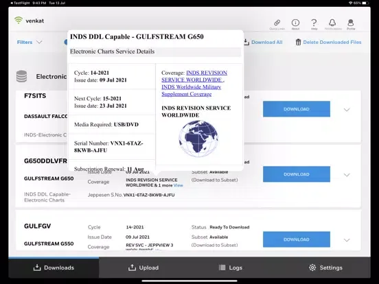379x284 pixels.
Task: Click the venkat username label
Action: 35,21
